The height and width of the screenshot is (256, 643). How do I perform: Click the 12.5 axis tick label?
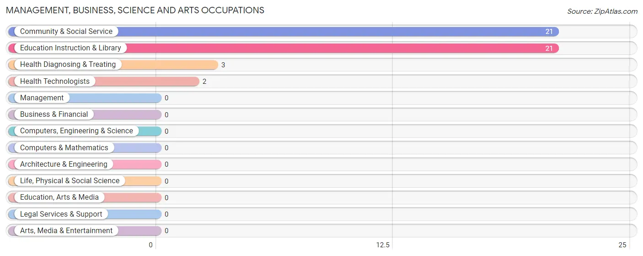click(x=383, y=245)
